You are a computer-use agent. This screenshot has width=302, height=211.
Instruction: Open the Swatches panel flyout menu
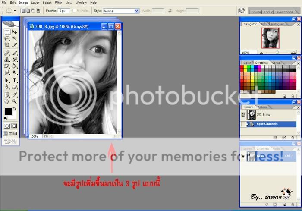click(299, 63)
